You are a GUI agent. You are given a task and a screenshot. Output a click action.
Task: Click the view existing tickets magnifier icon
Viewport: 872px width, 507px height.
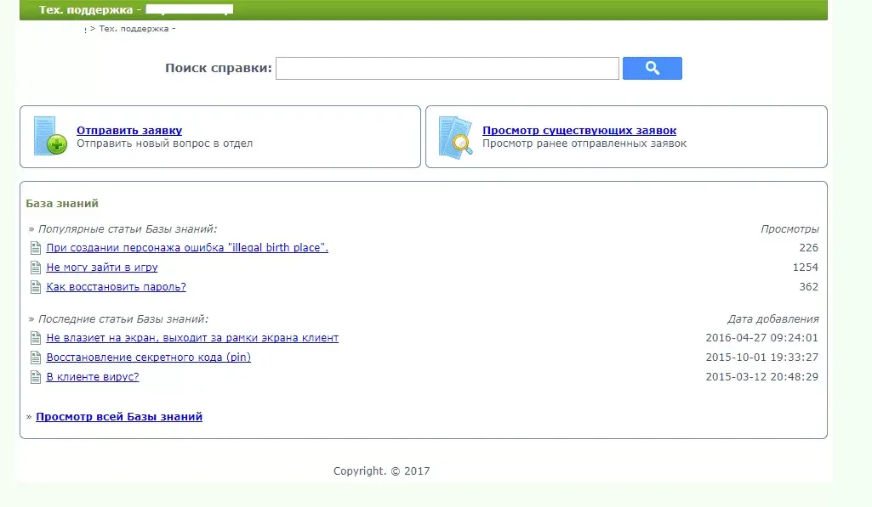(x=455, y=138)
